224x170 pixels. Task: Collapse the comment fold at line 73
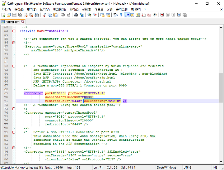(x=14, y=109)
